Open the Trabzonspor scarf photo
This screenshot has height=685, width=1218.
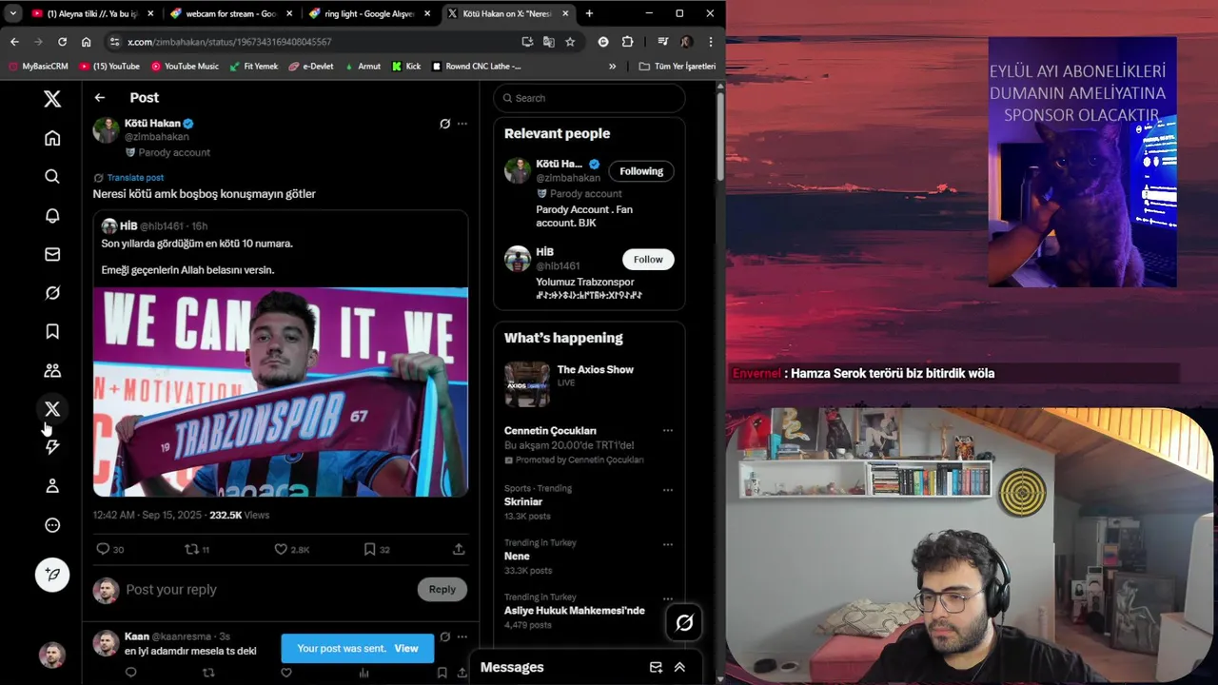[281, 392]
